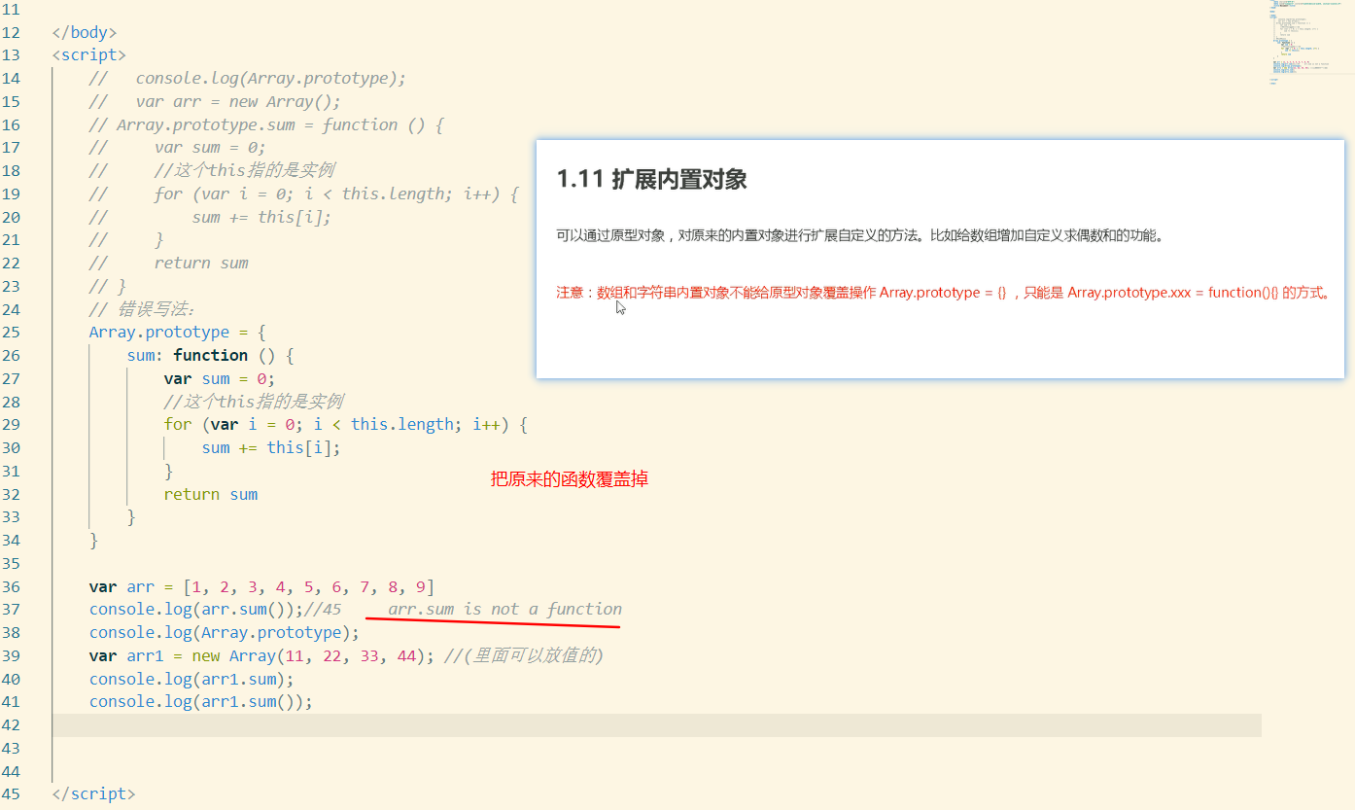Screen dimensions: 1355x810
Task: Click the minimap code overview
Action: [1312, 44]
